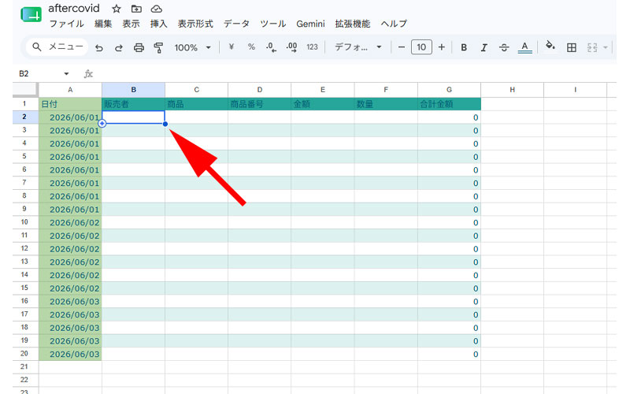Open the merge cells dropdown arrow
630x394 pixels.
[605, 48]
